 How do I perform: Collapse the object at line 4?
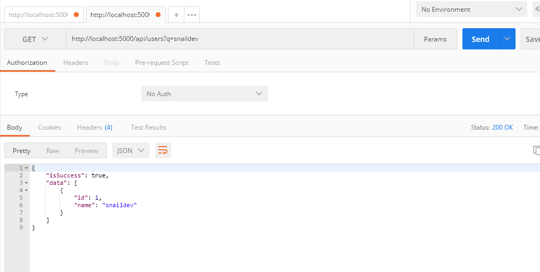click(x=27, y=190)
